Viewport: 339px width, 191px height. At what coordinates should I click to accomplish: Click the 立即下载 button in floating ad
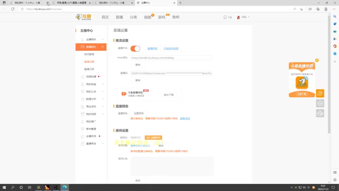coord(302,94)
